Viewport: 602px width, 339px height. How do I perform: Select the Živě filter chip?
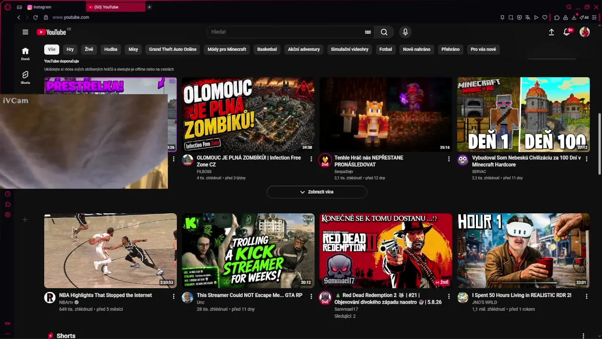[x=89, y=49]
